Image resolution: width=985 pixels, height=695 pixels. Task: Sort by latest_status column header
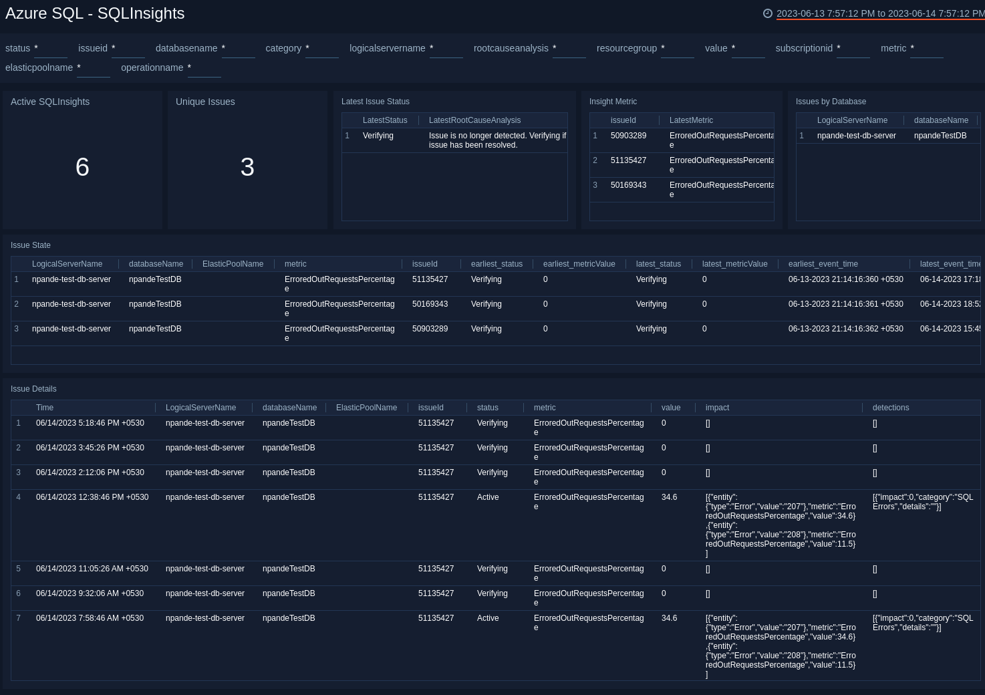click(x=658, y=264)
